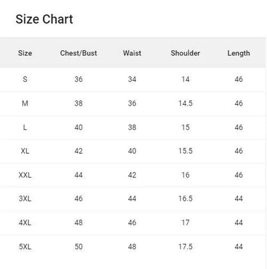Click the L size row label

tap(25, 127)
